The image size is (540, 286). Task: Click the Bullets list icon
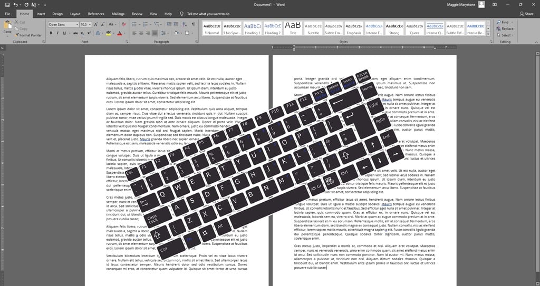click(136, 24)
